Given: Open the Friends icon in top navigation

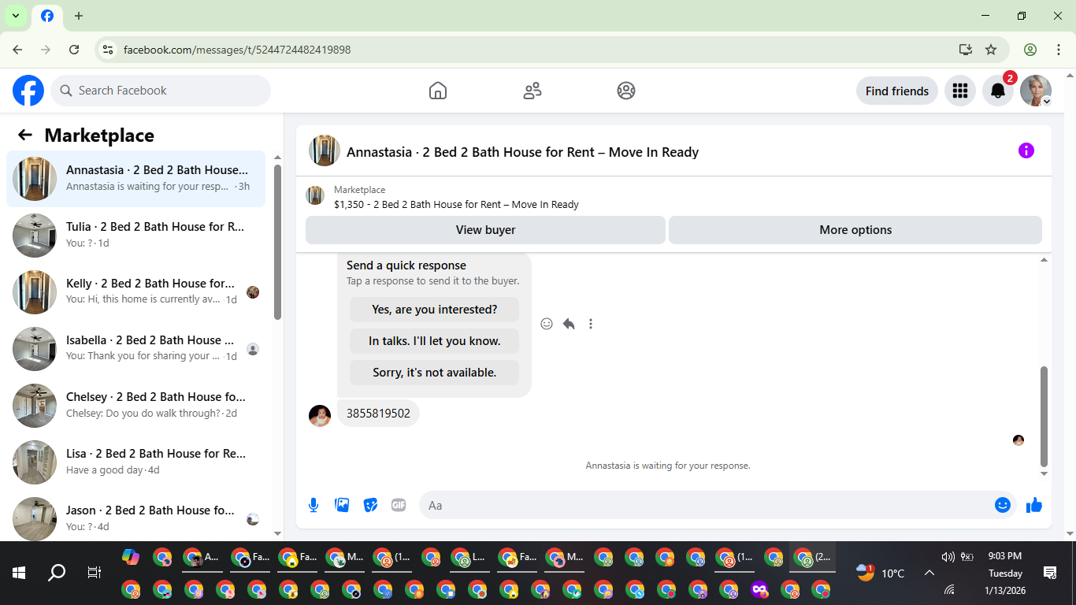Looking at the screenshot, I should pyautogui.click(x=532, y=91).
